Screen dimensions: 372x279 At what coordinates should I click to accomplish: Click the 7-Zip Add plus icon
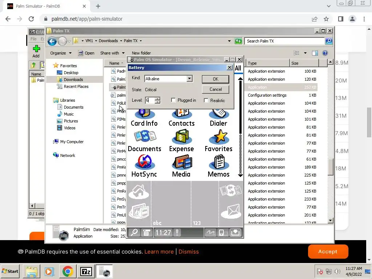pos(36,52)
